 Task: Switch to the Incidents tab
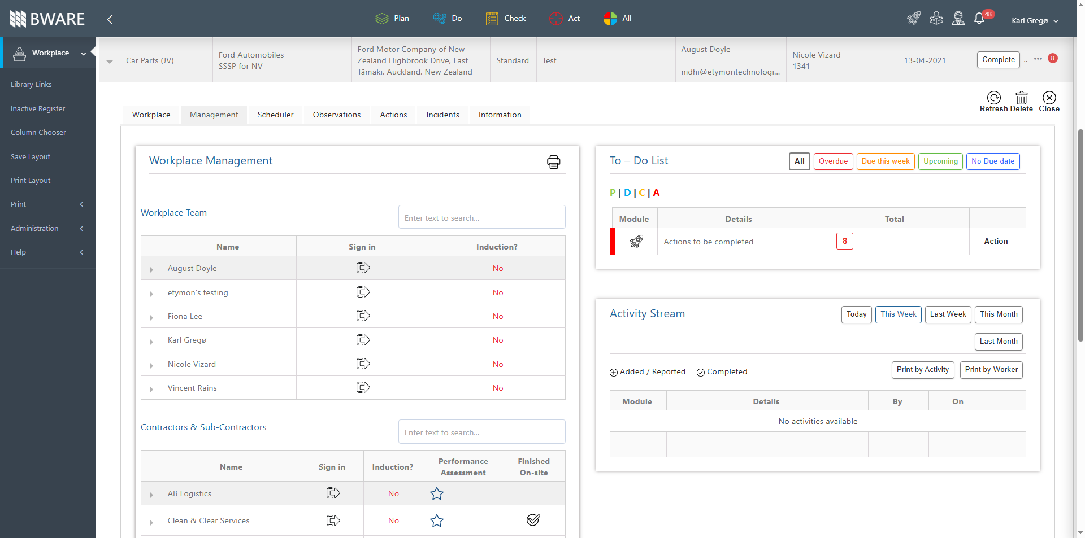[x=442, y=115]
